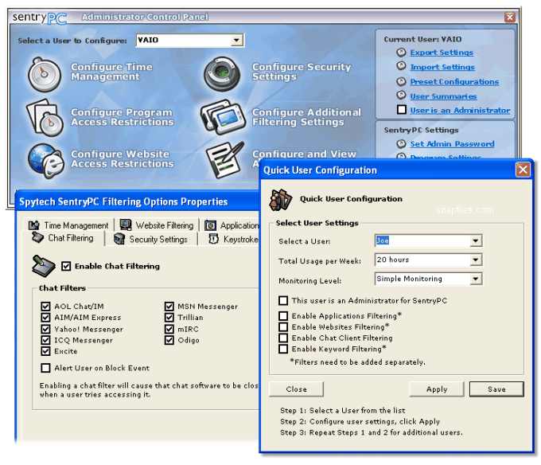Viewport: 541px width, 465px height.
Task: Uncheck the Odigo filter
Action: [x=169, y=340]
